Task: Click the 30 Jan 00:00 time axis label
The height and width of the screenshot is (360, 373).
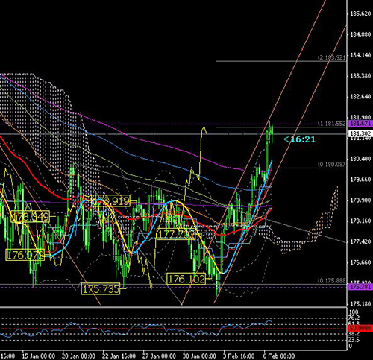Action: (199, 356)
